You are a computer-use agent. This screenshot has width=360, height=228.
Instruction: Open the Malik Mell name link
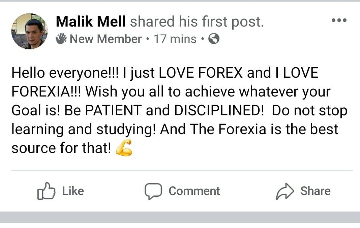pyautogui.click(x=91, y=22)
